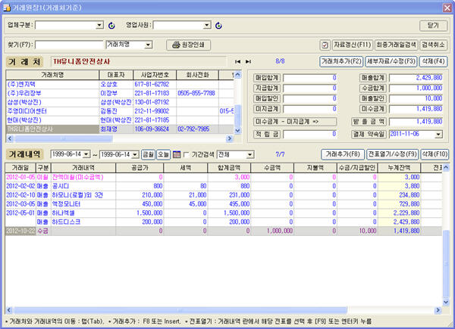Click customer list horizontal scroll right arrow
455x329 pixels.
(230, 138)
